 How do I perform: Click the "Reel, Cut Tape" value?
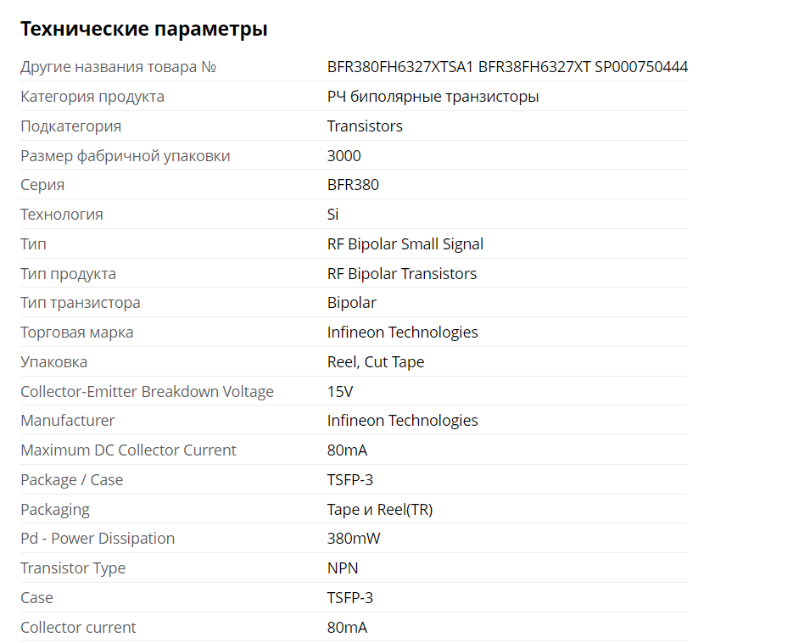click(x=376, y=362)
